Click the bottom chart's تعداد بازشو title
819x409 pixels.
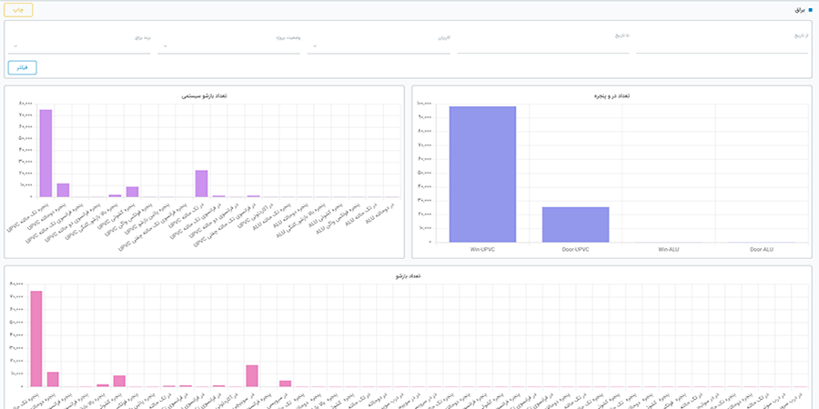[x=407, y=274]
